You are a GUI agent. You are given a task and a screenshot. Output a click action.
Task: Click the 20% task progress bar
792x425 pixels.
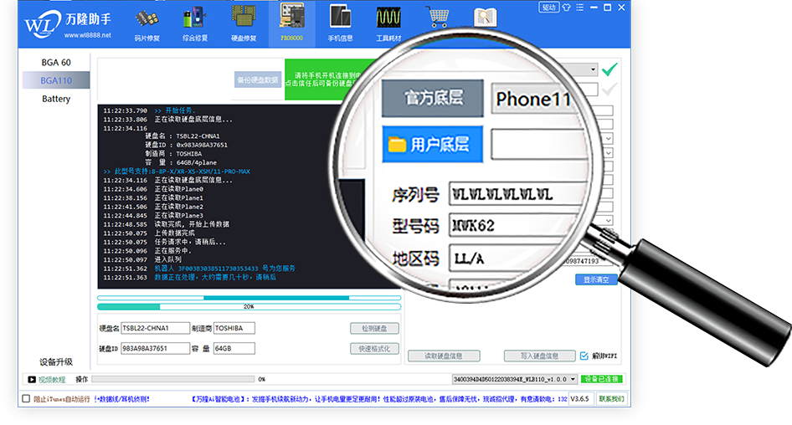tap(249, 307)
